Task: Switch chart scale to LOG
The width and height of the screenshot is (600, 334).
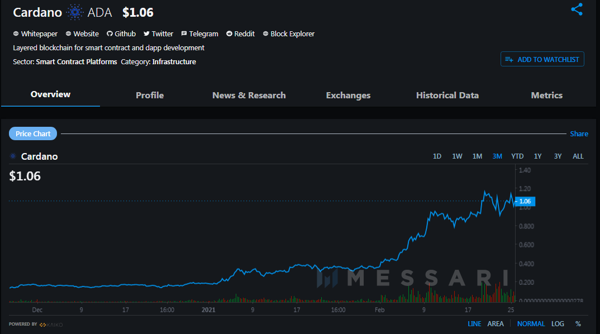Action: [558, 324]
